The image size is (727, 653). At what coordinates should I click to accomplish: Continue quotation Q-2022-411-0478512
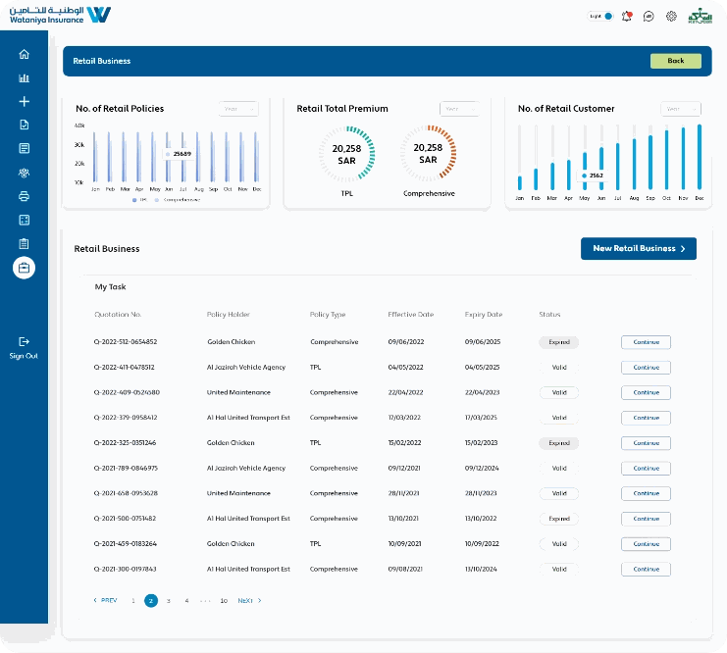(646, 368)
